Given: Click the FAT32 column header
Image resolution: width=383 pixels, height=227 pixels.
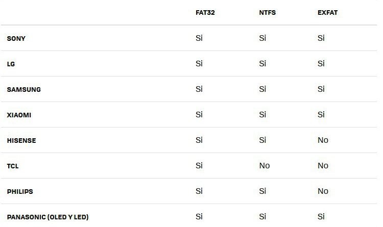Looking at the screenshot, I should [x=205, y=12].
